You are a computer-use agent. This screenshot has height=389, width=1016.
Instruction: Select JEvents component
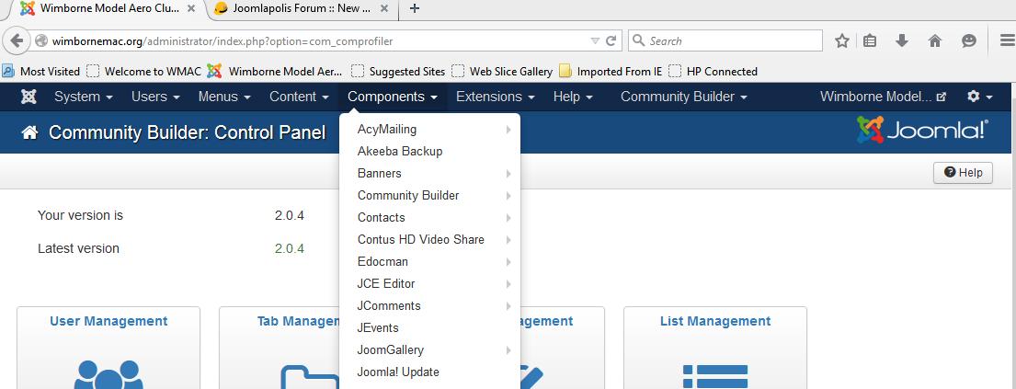point(429,328)
